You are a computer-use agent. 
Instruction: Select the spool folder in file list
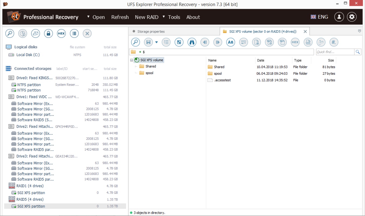(x=217, y=73)
